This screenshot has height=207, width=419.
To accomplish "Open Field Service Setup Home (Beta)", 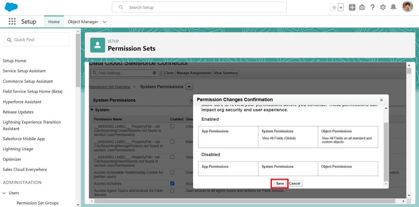I will pyautogui.click(x=32, y=91).
